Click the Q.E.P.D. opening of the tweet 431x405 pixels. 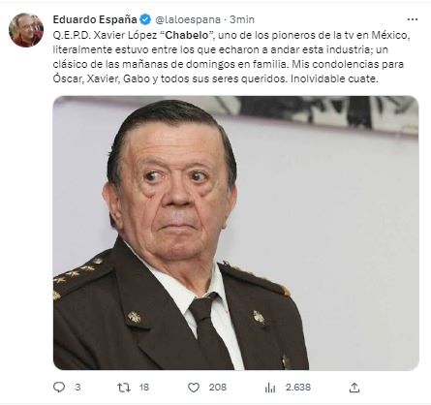[72, 35]
